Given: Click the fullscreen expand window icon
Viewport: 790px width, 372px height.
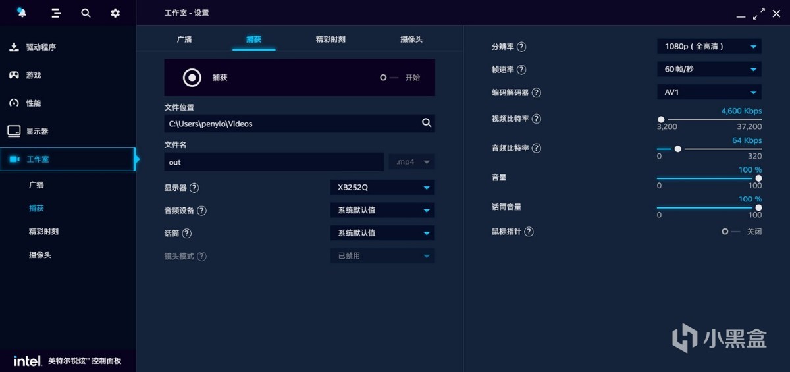Looking at the screenshot, I should (x=760, y=13).
